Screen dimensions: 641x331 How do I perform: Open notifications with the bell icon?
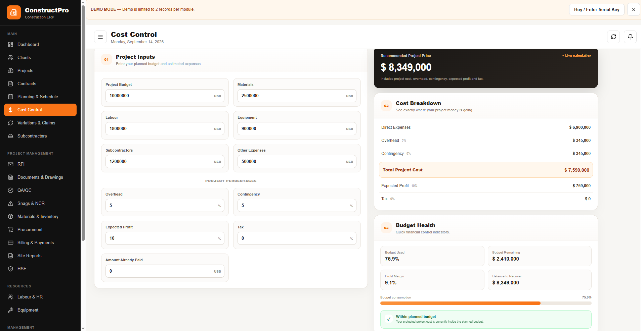pyautogui.click(x=630, y=37)
